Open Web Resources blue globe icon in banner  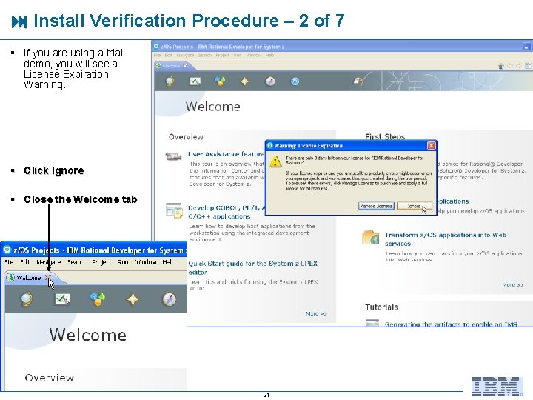point(295,81)
